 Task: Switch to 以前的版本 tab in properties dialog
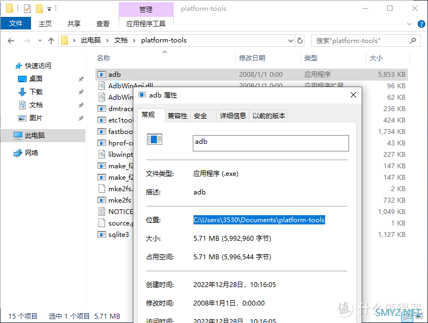[x=269, y=116]
